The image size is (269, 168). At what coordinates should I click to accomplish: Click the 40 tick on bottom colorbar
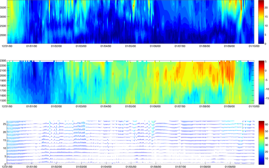pos(267,138)
